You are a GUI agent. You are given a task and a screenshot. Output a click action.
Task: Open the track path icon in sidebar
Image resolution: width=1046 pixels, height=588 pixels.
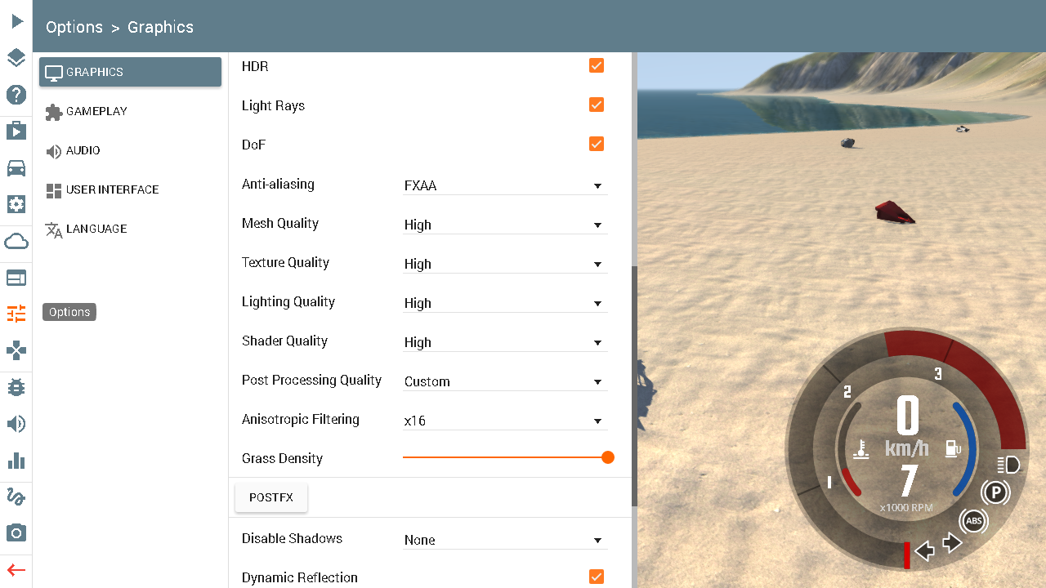pos(16,497)
